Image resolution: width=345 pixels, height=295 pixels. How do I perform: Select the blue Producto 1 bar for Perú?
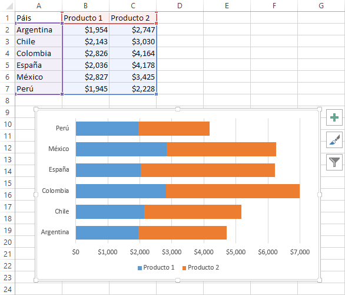click(107, 129)
